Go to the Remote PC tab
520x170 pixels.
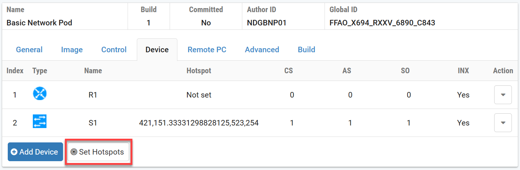point(207,50)
